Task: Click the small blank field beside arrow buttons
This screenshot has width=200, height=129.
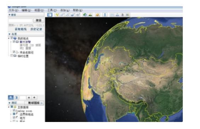Action: (23, 98)
